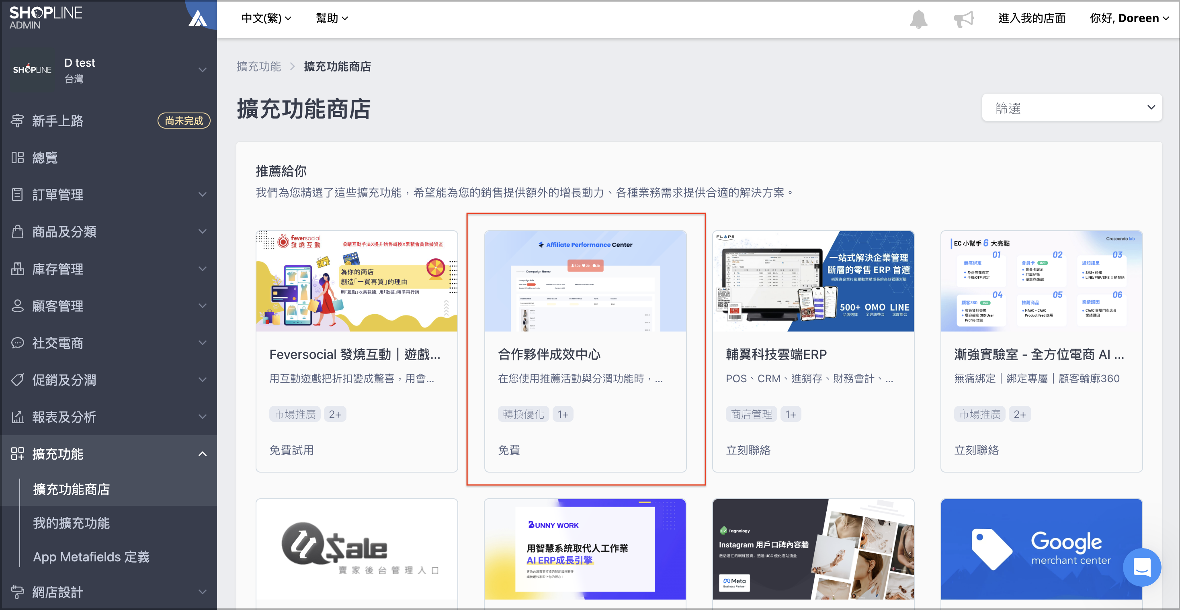
Task: Click the SHOPLINE ADMIN logo
Action: click(x=45, y=18)
